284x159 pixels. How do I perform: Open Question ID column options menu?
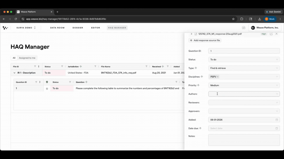click(40, 82)
